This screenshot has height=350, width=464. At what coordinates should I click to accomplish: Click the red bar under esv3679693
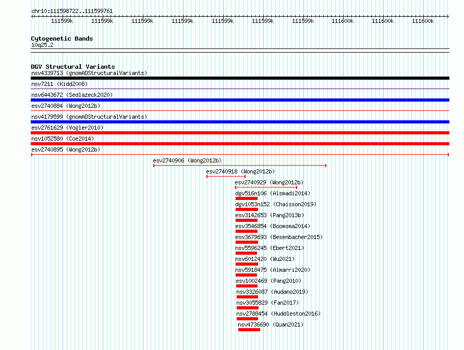coord(247,242)
